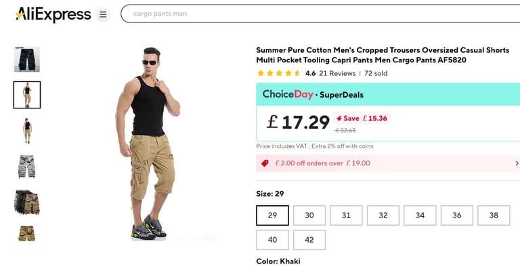
Task: Click the ChoiceDay SuperDeals banner
Action: tap(388, 95)
